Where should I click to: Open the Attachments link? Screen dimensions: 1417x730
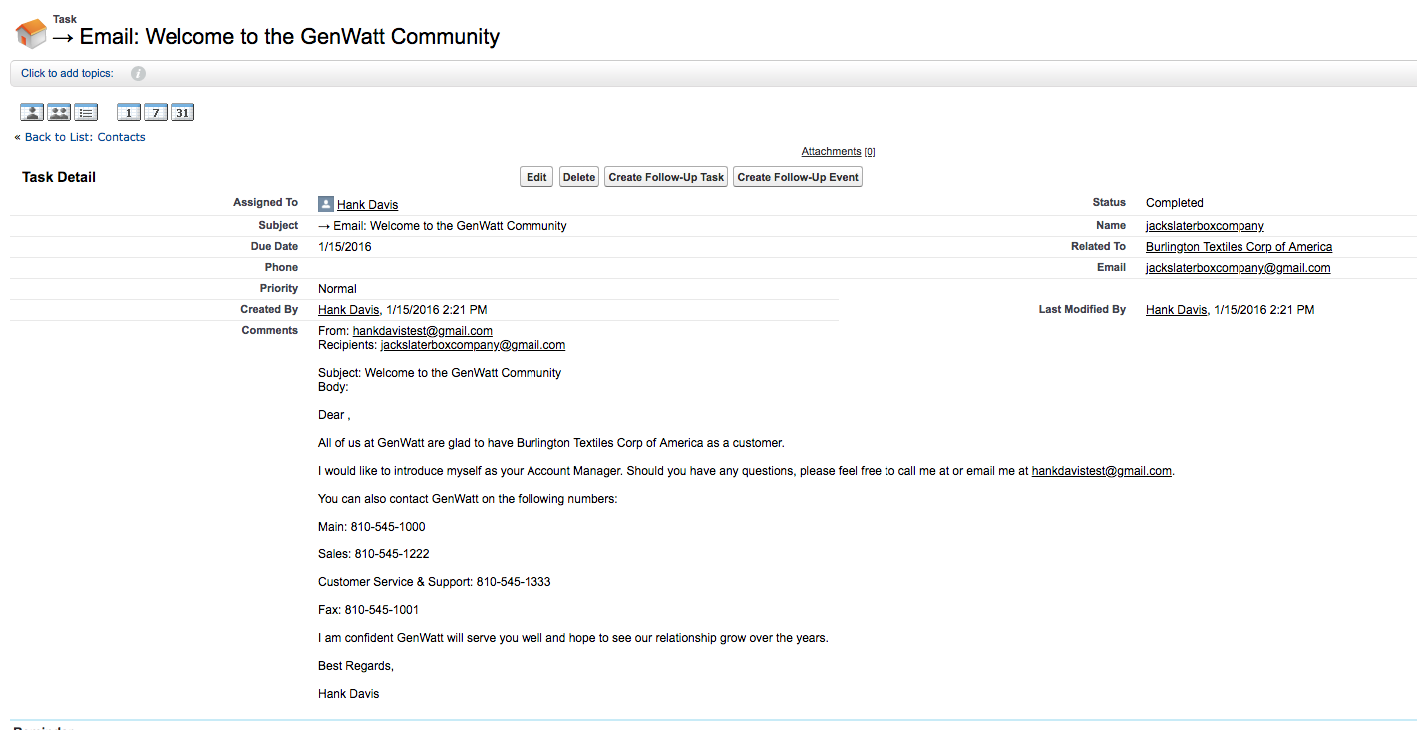(831, 151)
